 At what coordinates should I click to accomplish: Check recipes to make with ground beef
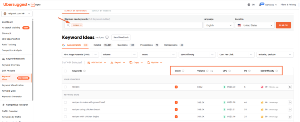[65, 103]
